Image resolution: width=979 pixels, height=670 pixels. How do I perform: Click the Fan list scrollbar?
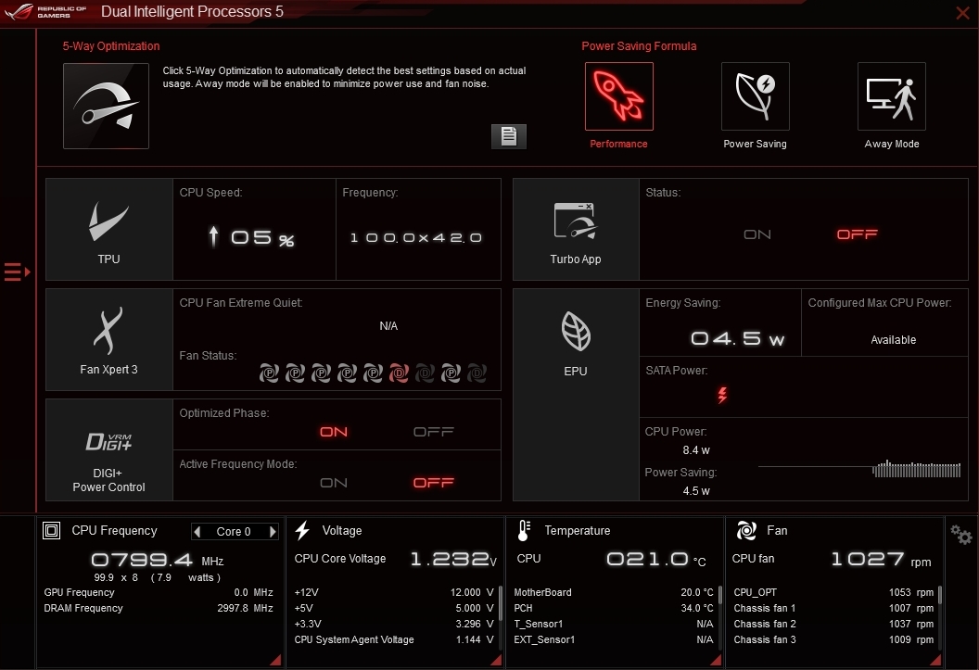[940, 595]
